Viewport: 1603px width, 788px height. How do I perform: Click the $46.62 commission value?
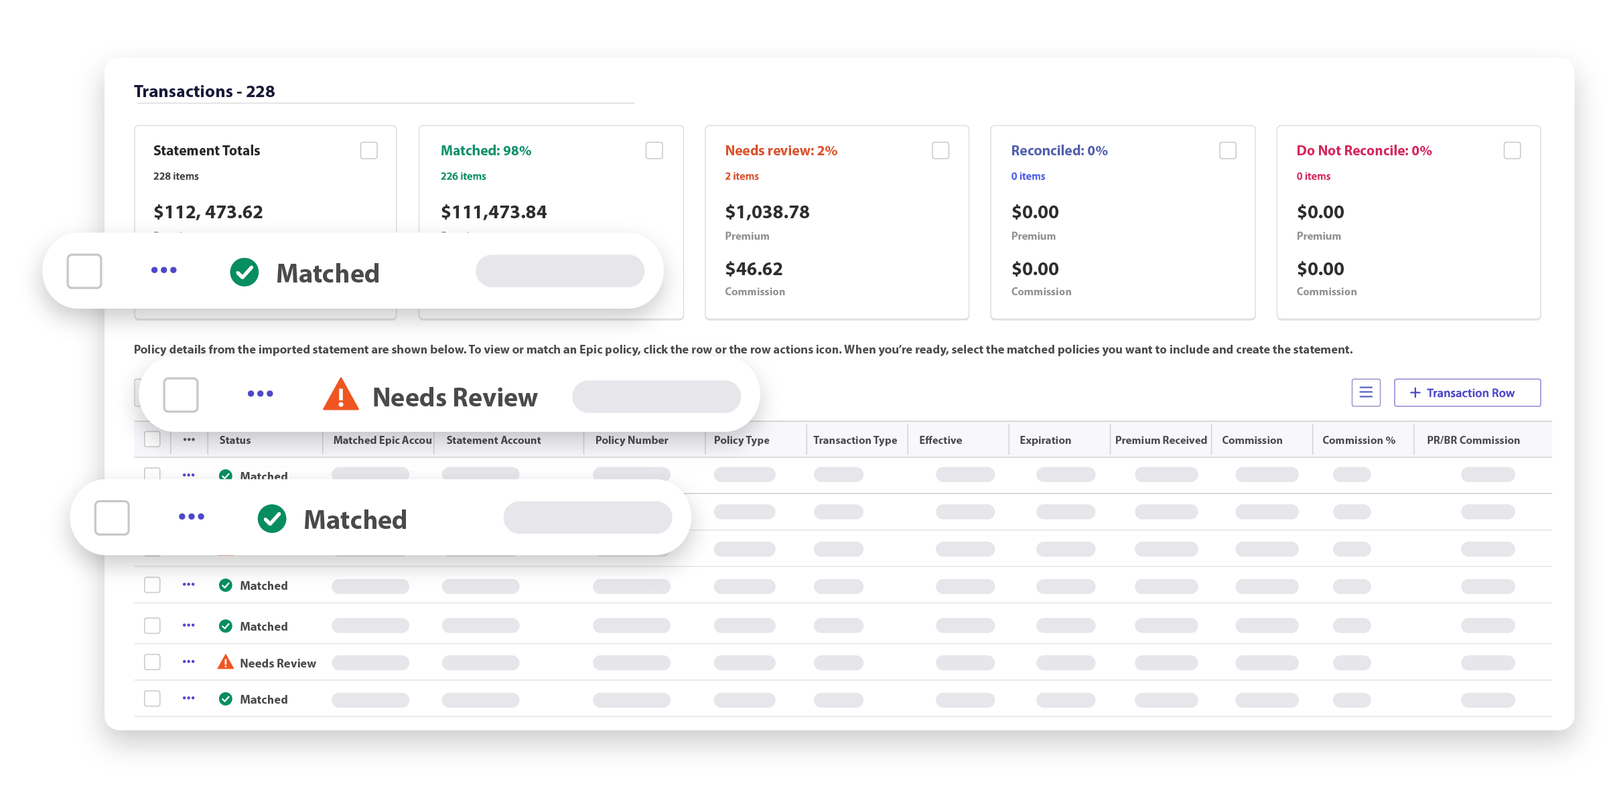click(754, 269)
